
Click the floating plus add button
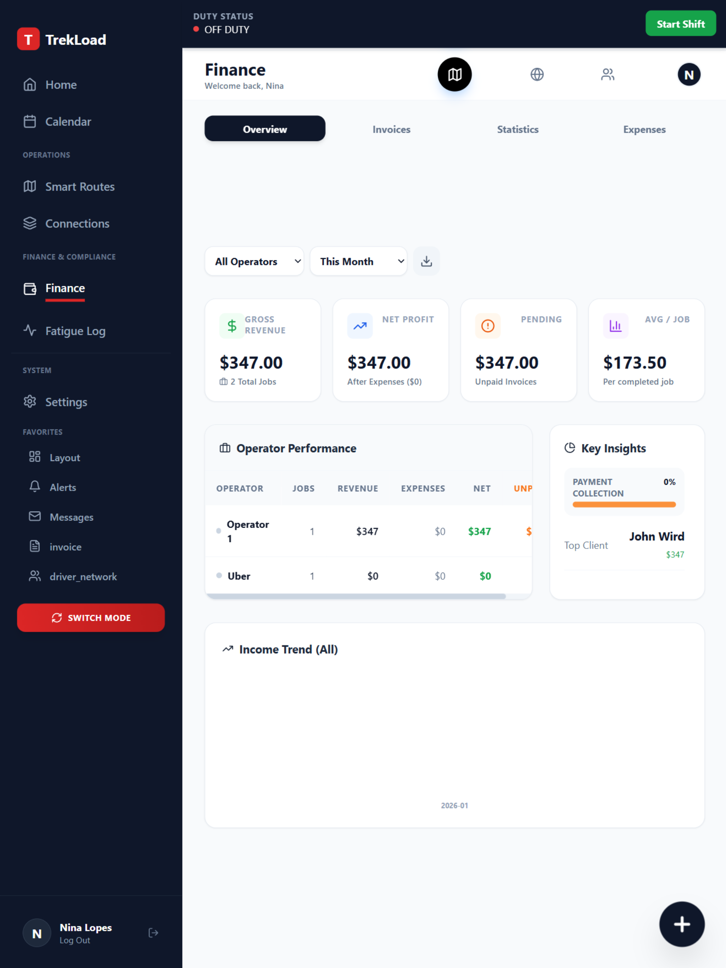[682, 924]
